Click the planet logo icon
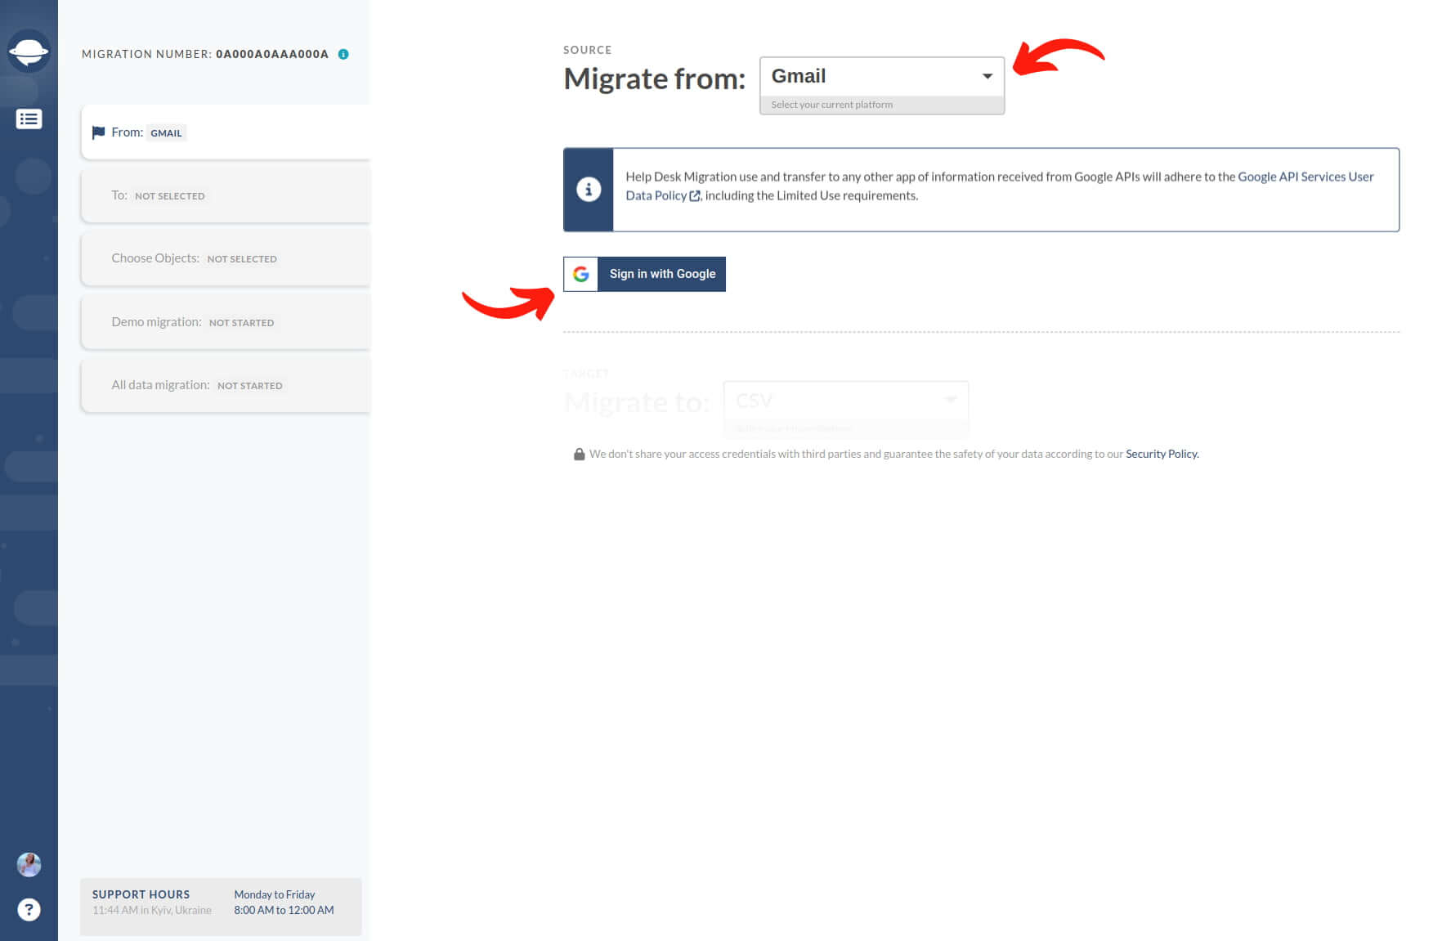Viewport: 1442px width, 941px height. [29, 52]
